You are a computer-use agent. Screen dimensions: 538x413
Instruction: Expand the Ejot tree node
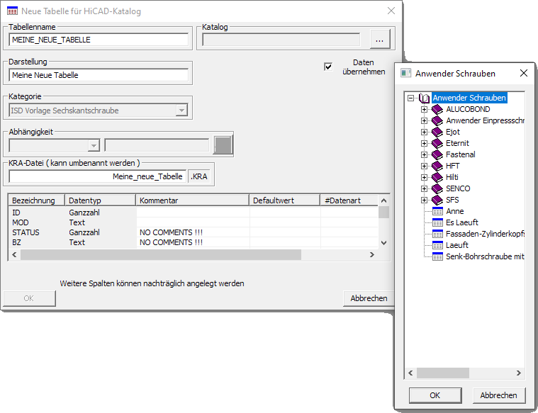424,132
